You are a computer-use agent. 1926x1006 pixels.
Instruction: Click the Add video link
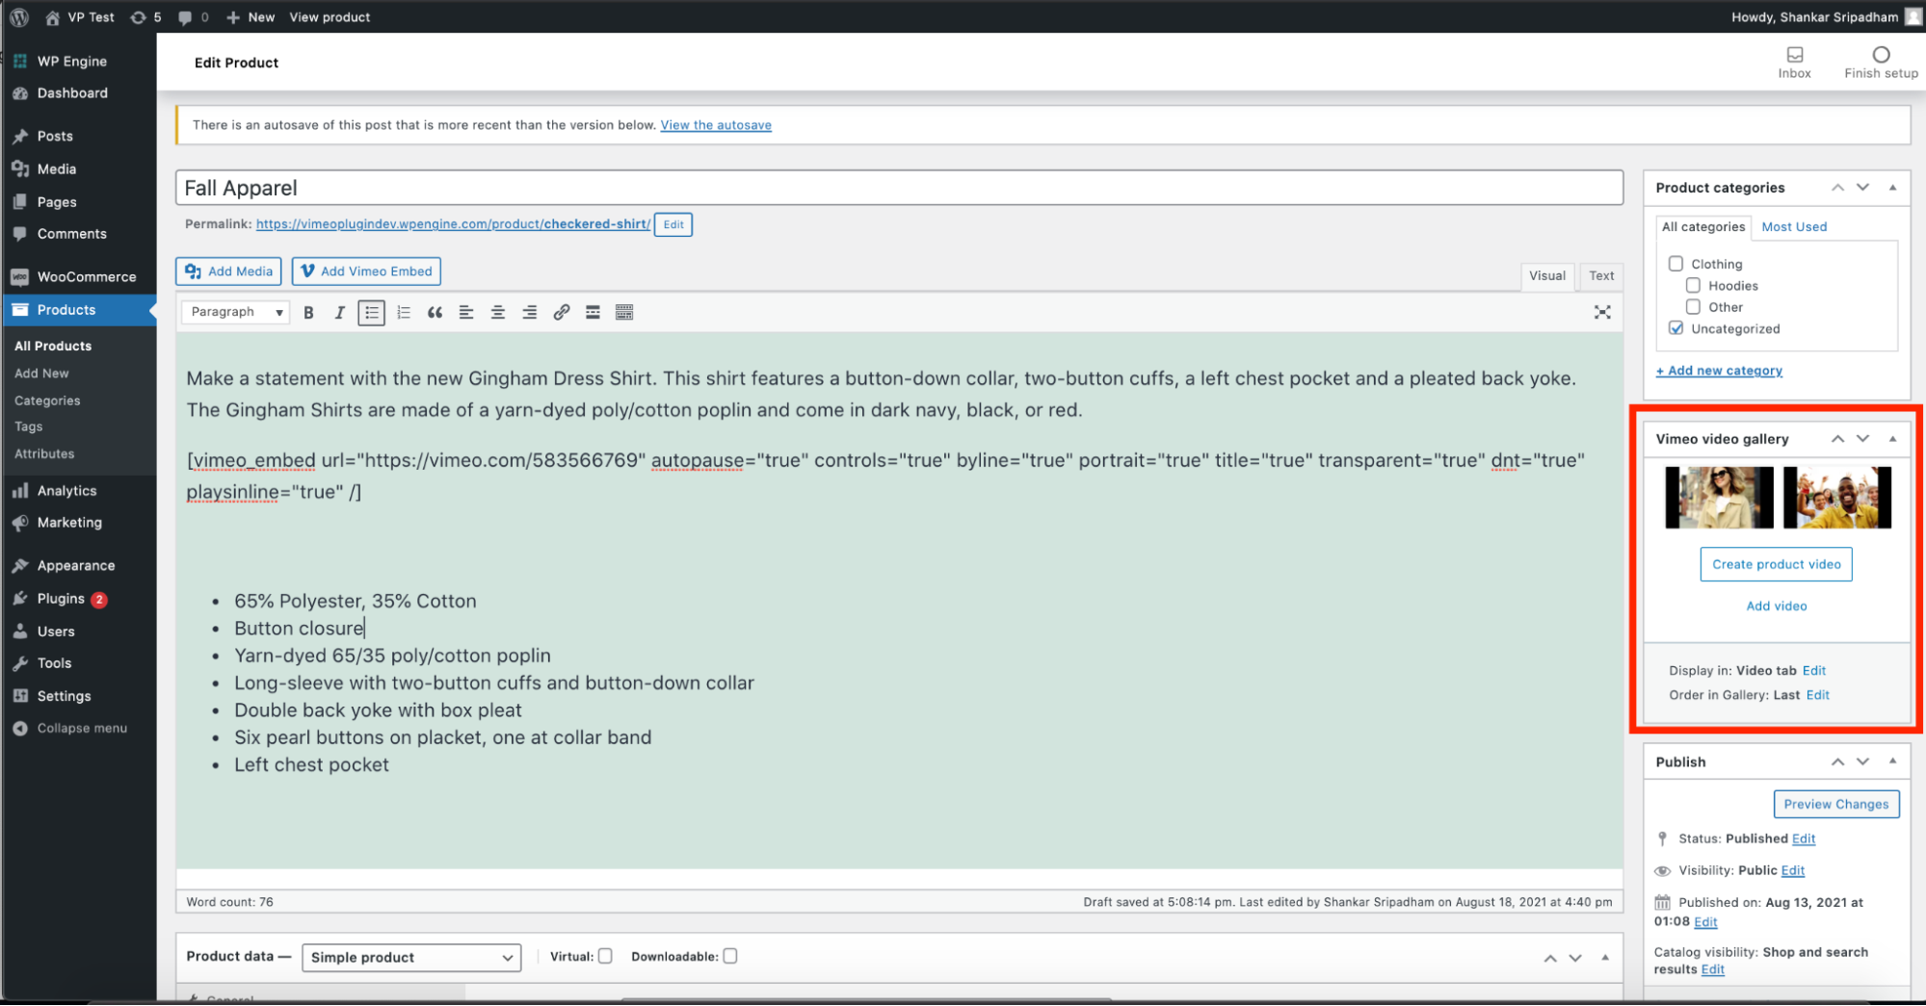click(1776, 606)
